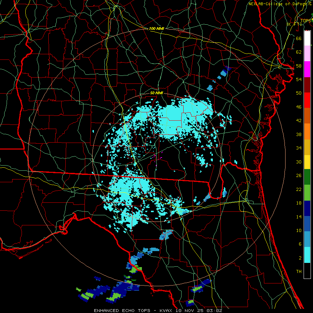Click the white 66 kft legend swatch

[x=307, y=38]
